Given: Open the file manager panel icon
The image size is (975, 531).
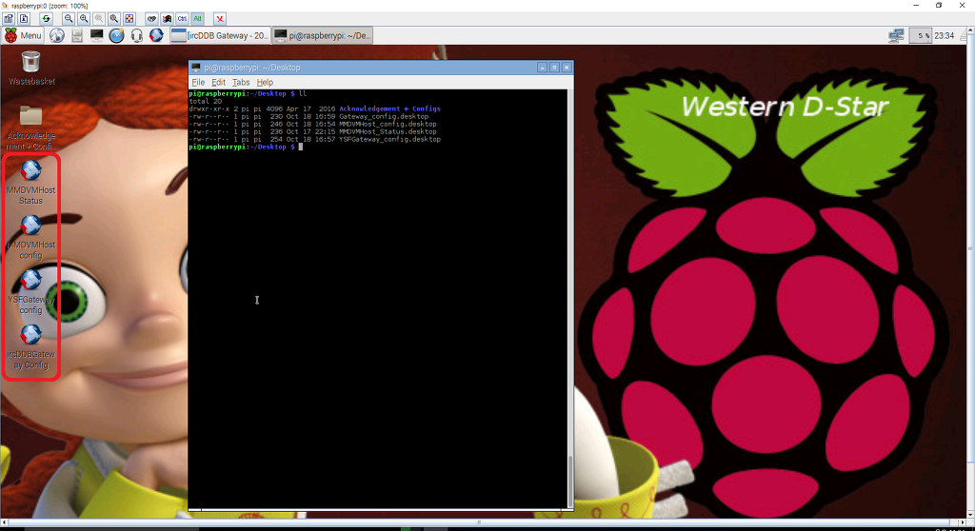Looking at the screenshot, I should 77,35.
